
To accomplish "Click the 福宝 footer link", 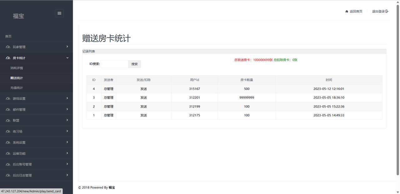I will coord(112,187).
